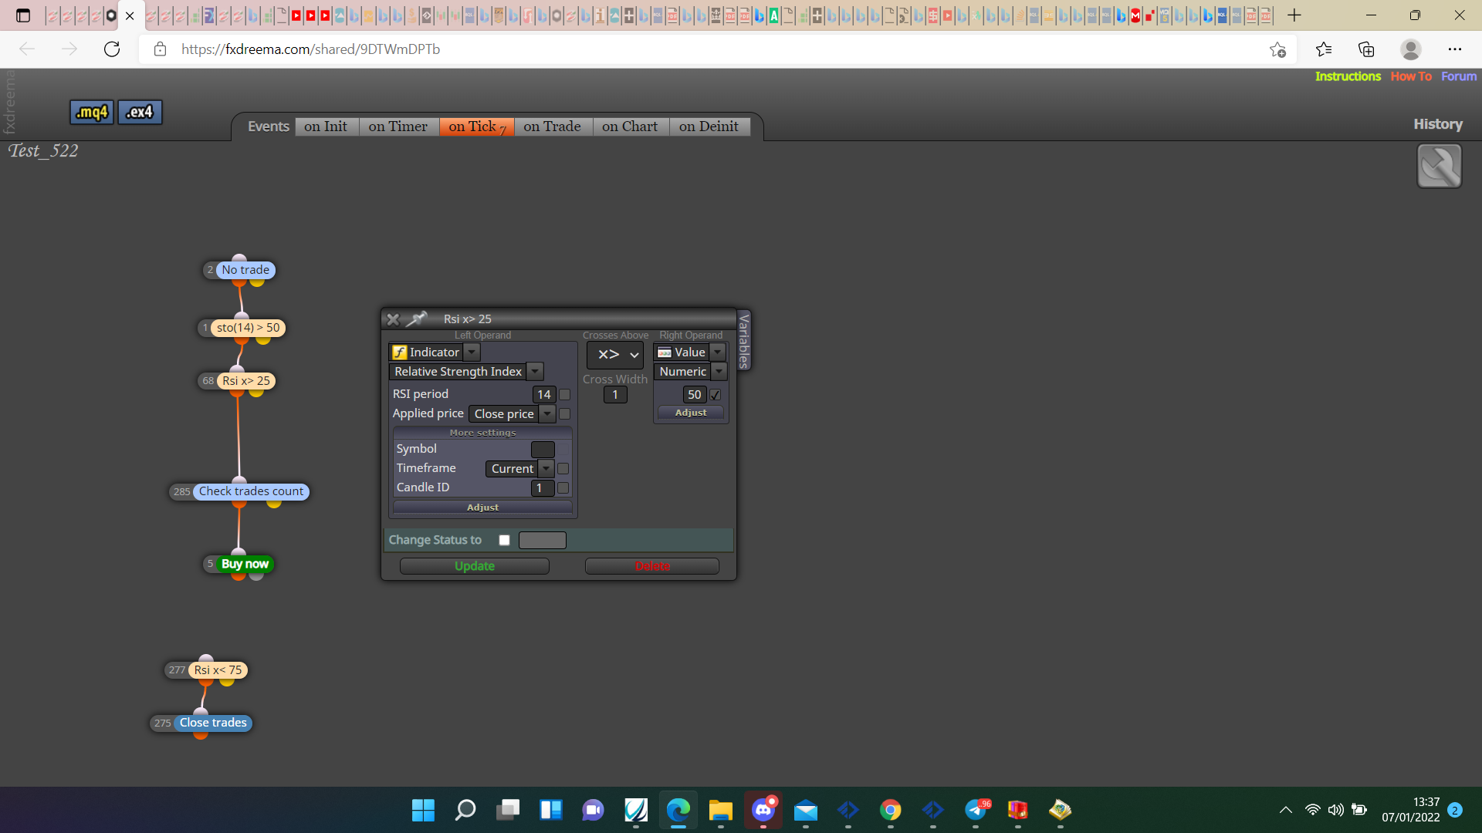1482x833 pixels.
Task: Expand the Relative Strength Index dropdown
Action: pyautogui.click(x=535, y=372)
